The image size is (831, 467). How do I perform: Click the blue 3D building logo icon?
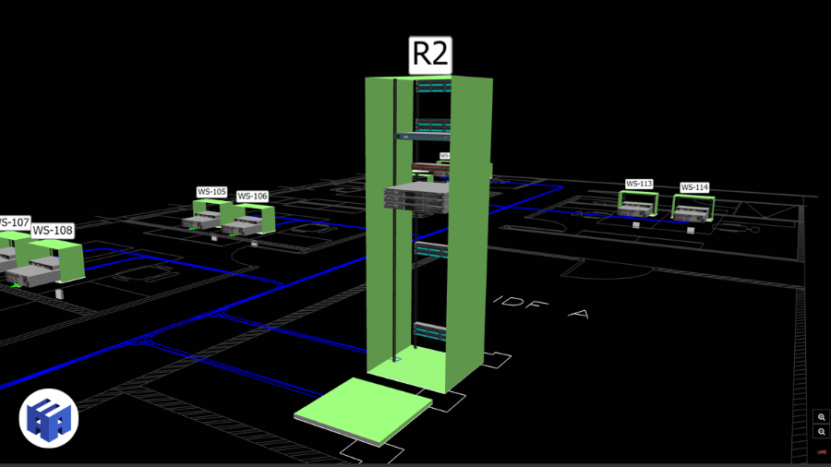tap(49, 418)
